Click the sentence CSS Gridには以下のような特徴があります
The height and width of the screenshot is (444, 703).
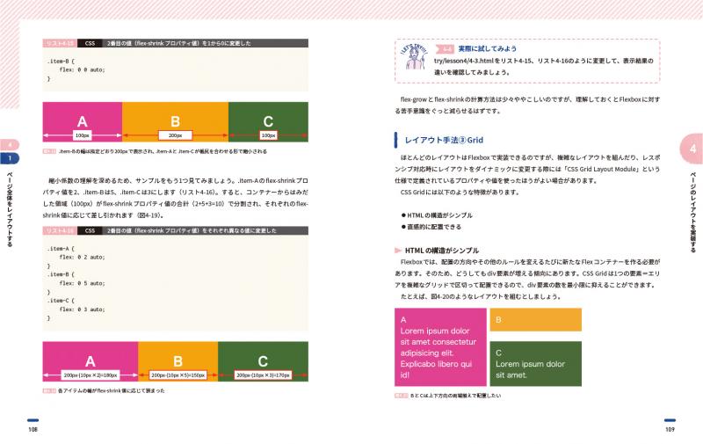460,192
